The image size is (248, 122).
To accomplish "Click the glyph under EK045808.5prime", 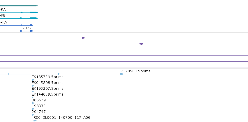I will 33,86.
